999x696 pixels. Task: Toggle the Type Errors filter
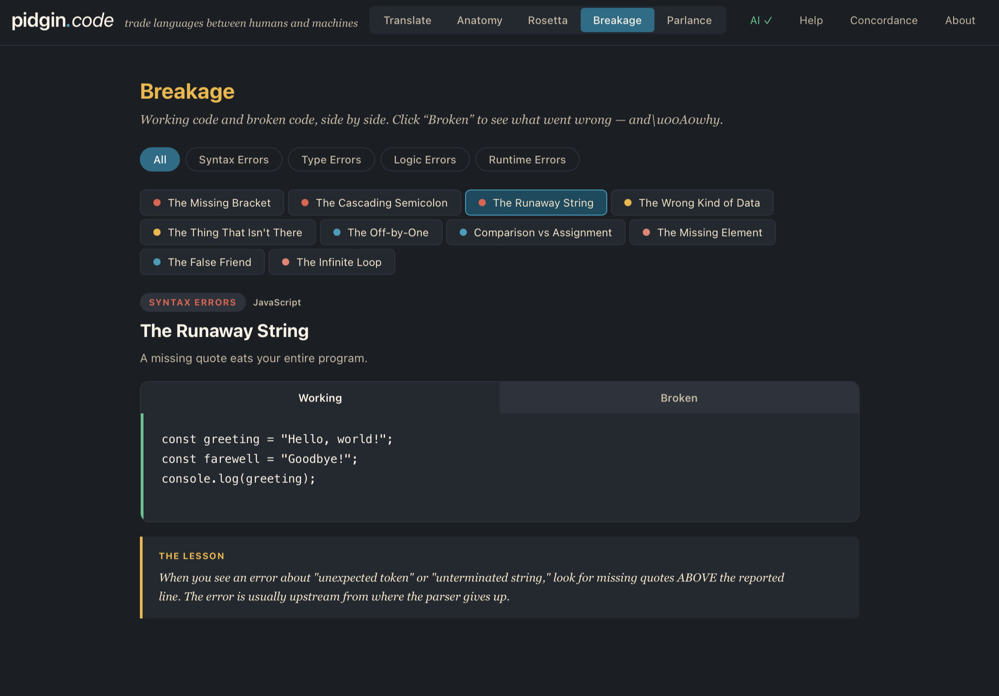(x=331, y=159)
